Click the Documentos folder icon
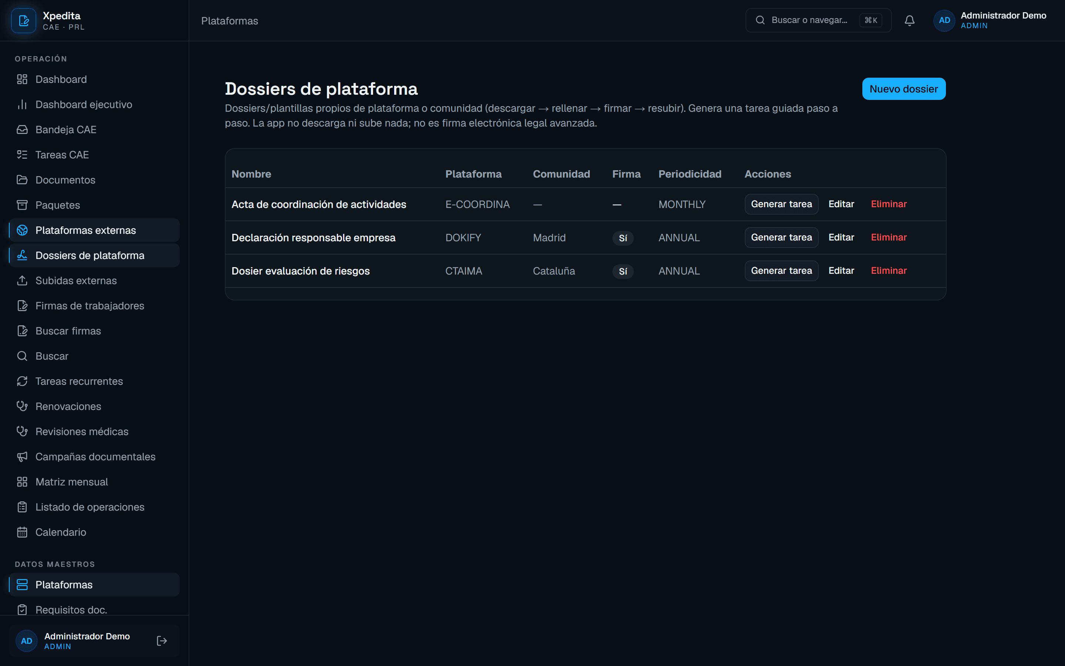The image size is (1065, 666). (22, 180)
